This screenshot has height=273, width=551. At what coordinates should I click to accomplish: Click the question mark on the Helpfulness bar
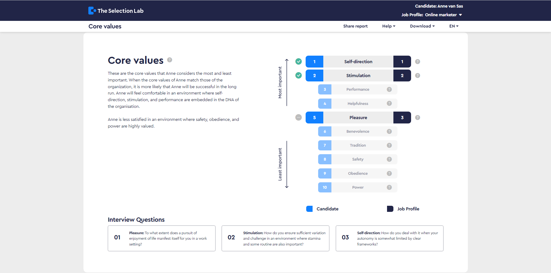pyautogui.click(x=389, y=103)
